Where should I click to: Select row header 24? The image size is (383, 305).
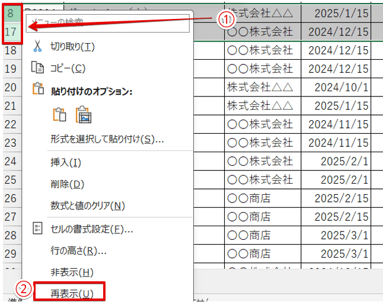tap(12, 161)
